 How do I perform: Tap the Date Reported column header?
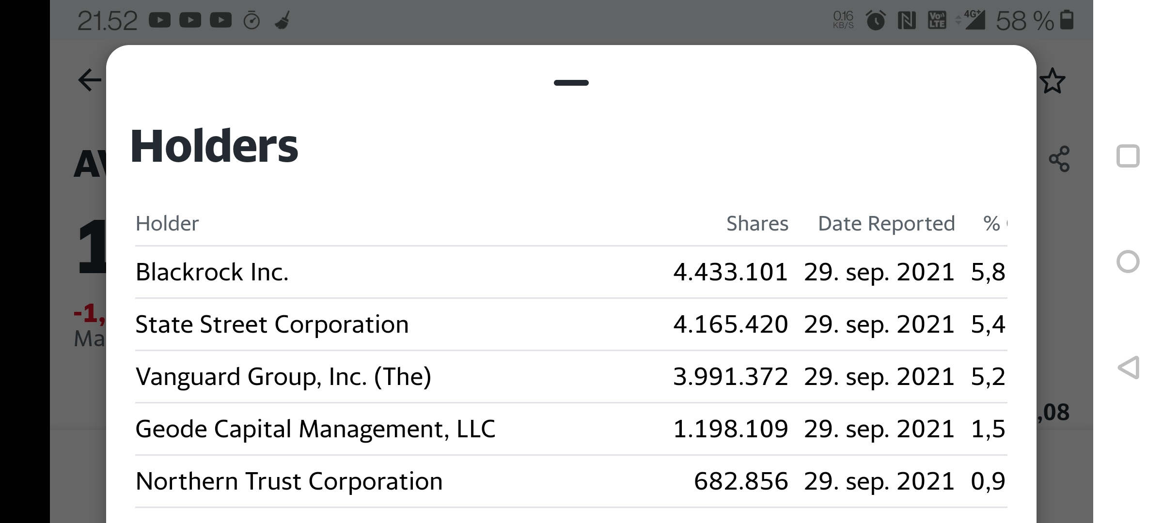(x=886, y=224)
